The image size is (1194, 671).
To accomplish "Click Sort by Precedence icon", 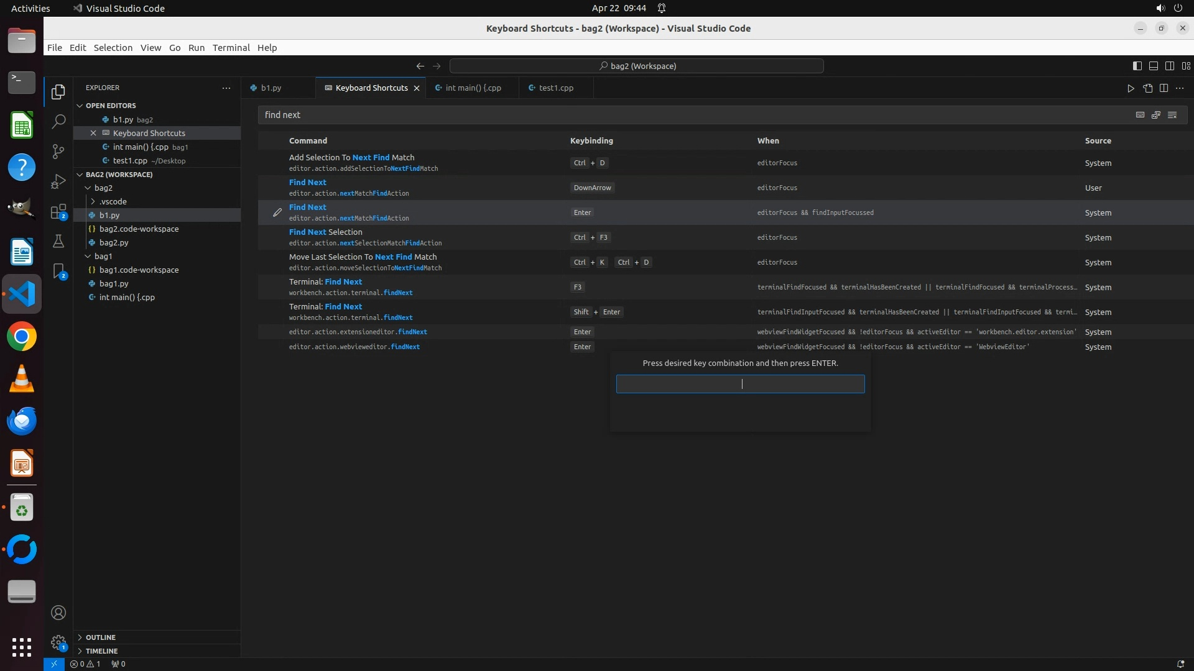I will [1156, 115].
